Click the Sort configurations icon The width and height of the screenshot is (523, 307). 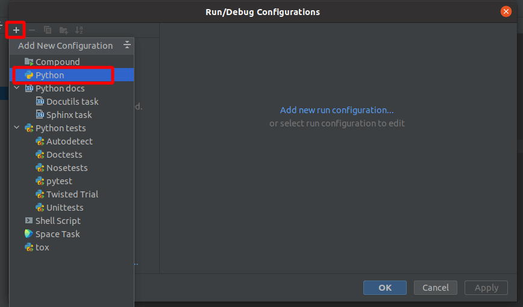pyautogui.click(x=79, y=30)
